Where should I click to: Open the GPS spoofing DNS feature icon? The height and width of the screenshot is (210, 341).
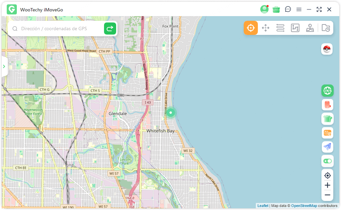click(x=327, y=91)
